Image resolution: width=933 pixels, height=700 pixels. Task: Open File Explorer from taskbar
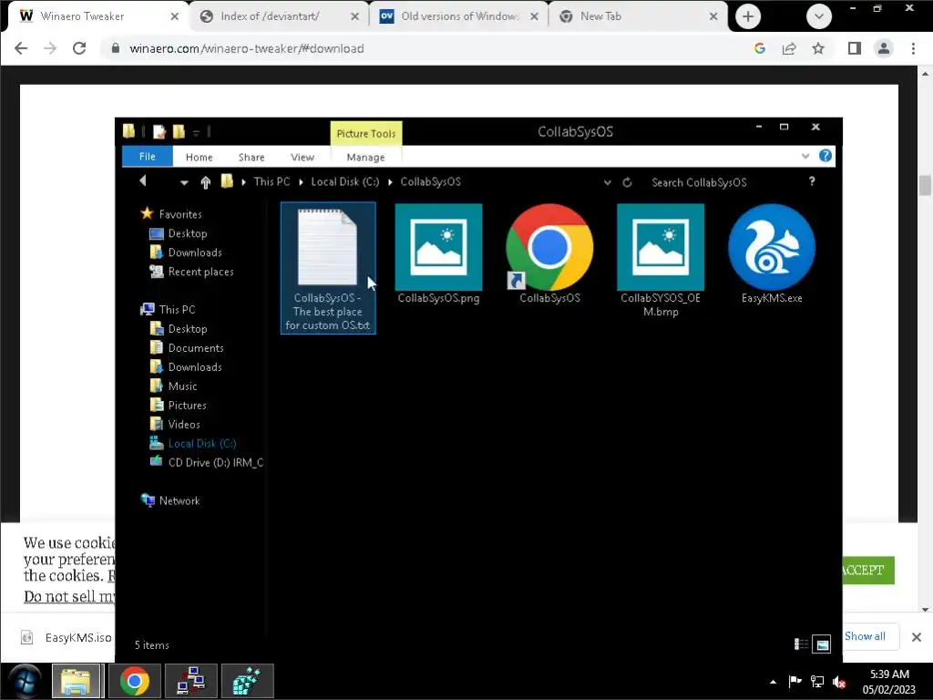[x=77, y=681]
